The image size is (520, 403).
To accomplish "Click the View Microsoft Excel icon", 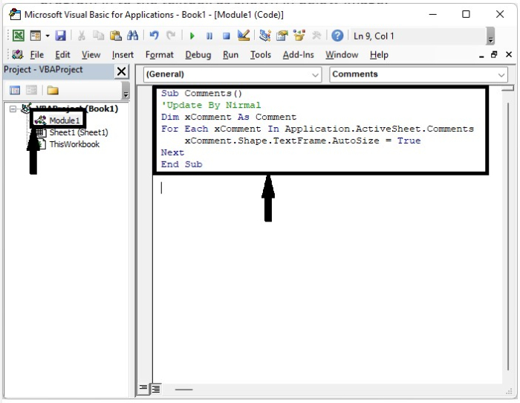I will (19, 36).
